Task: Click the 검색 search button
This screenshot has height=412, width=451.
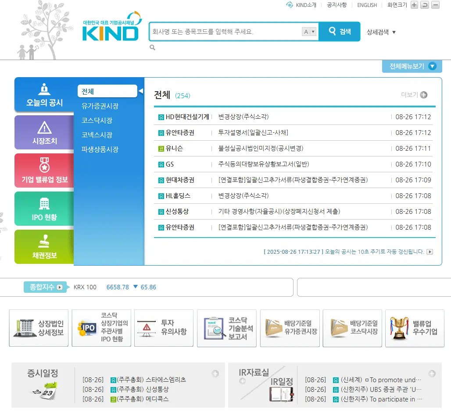Action: click(x=340, y=31)
